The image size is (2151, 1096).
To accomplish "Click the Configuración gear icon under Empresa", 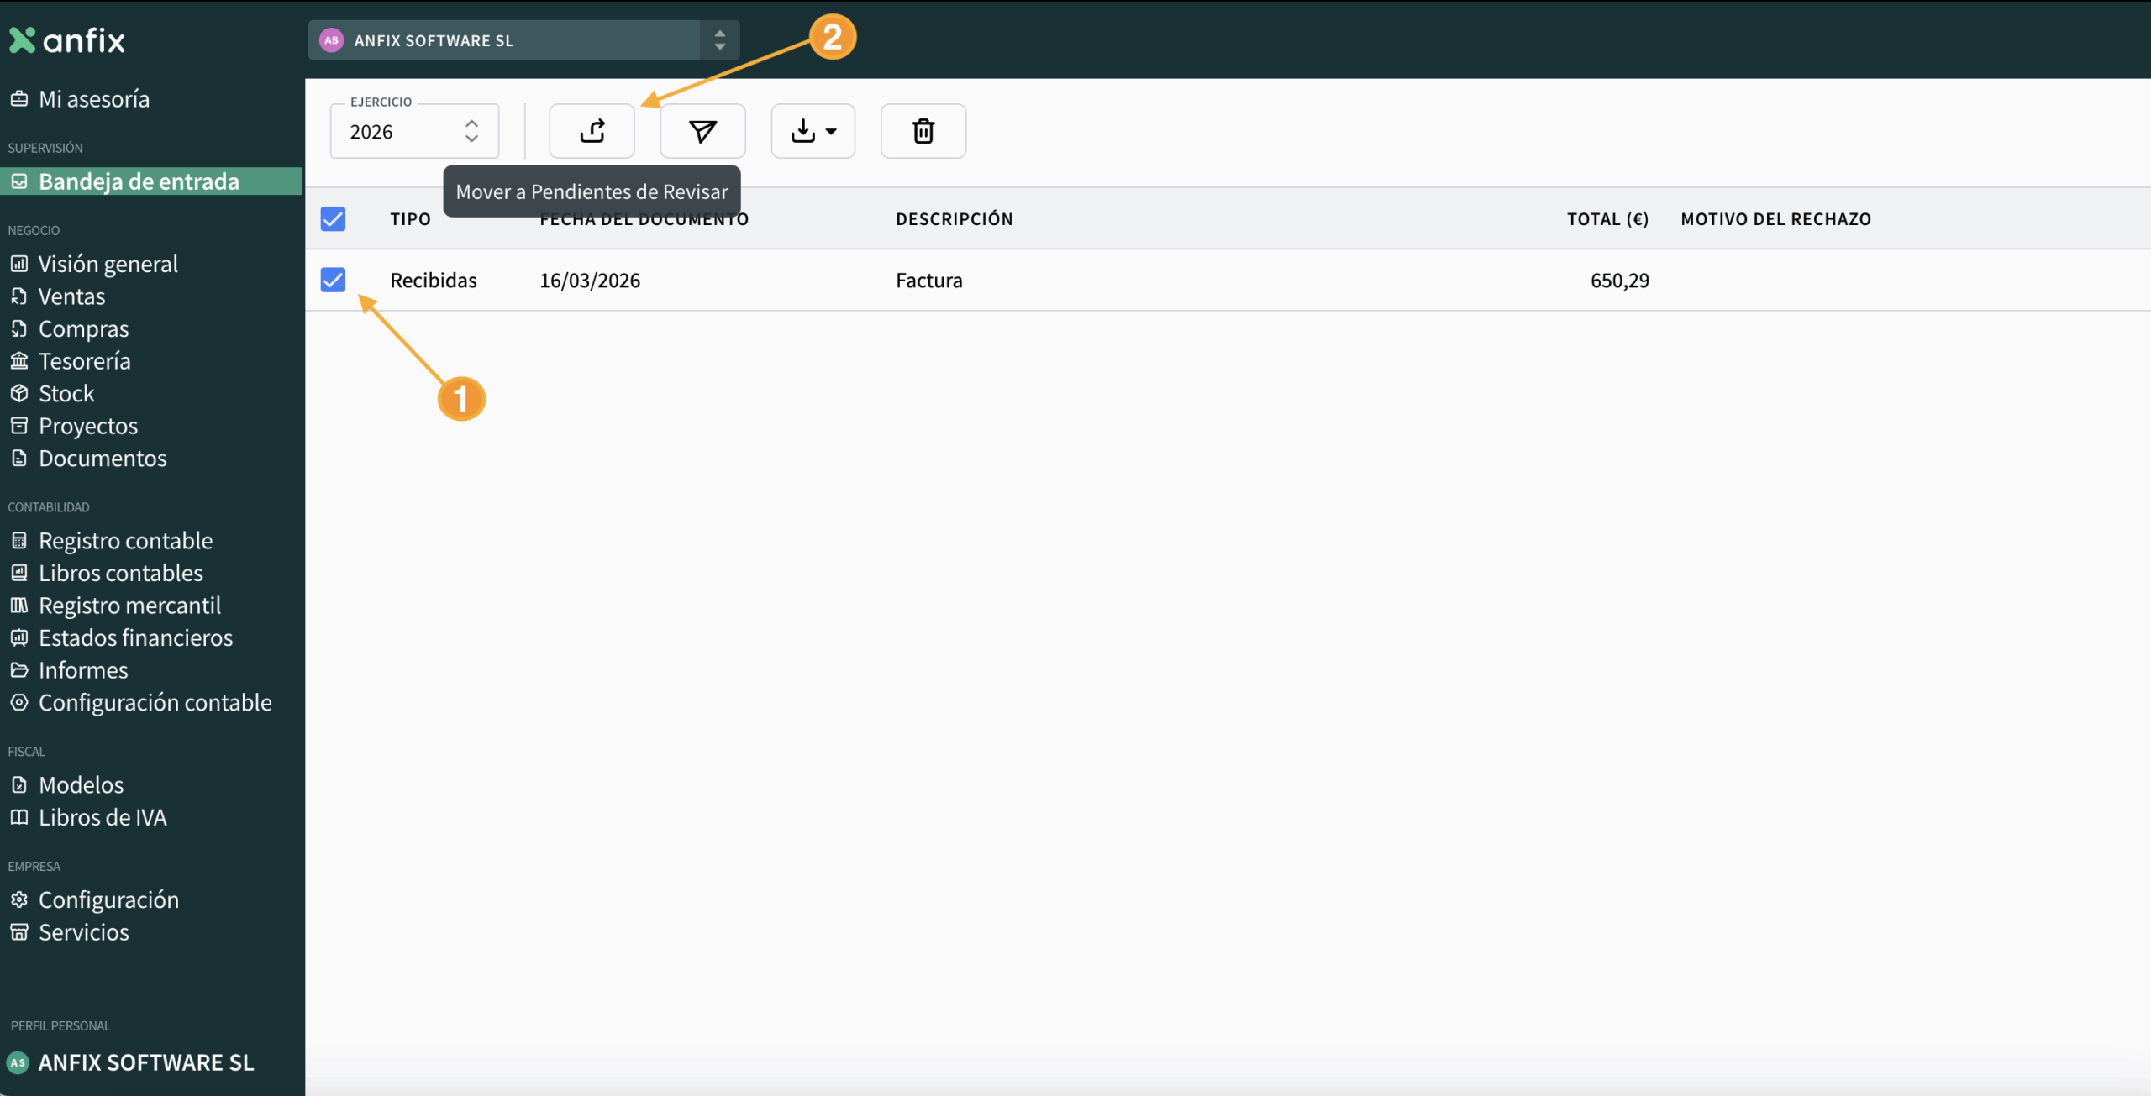I will click(x=19, y=899).
